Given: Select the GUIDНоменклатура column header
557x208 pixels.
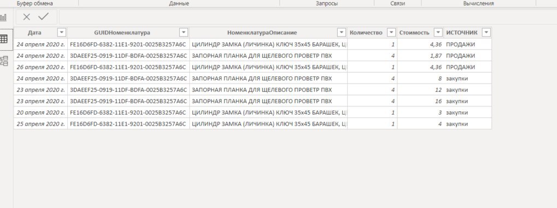Looking at the screenshot, I should (122, 33).
